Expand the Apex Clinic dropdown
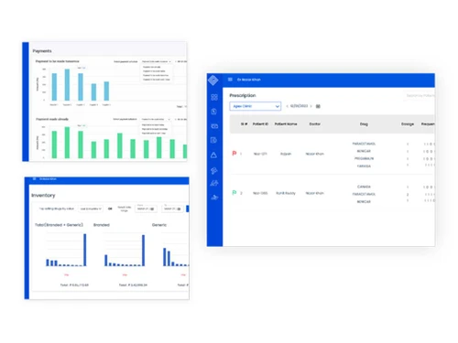 click(x=256, y=106)
